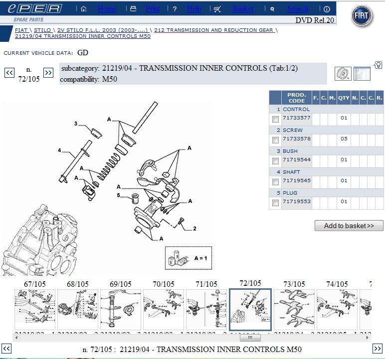Click the info circle icon in top bar
The height and width of the screenshot is (359, 385).
click(327, 9)
